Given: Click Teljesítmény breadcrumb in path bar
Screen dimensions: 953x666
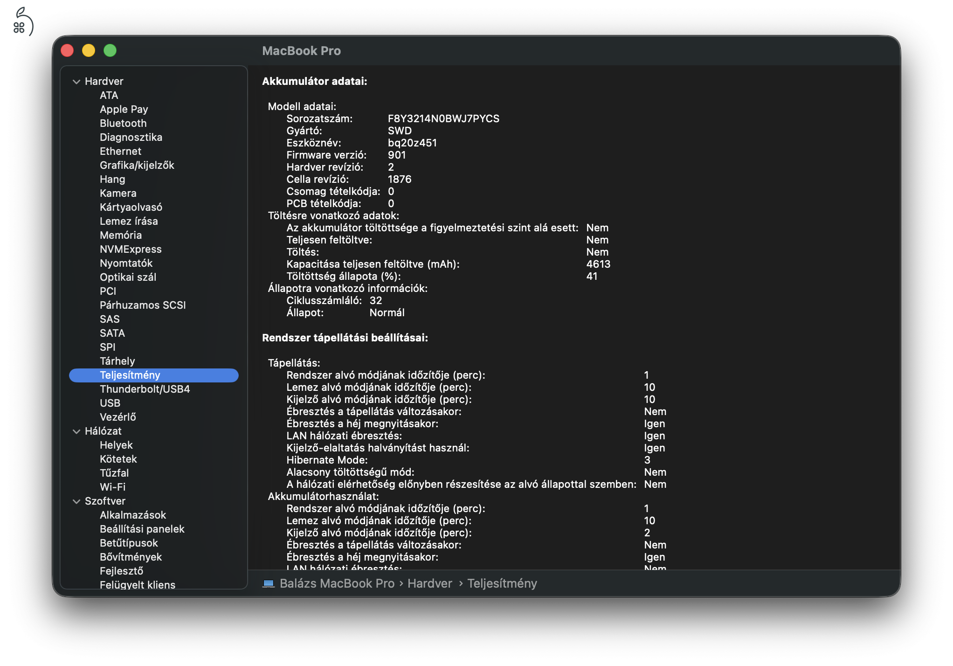Looking at the screenshot, I should [x=502, y=583].
